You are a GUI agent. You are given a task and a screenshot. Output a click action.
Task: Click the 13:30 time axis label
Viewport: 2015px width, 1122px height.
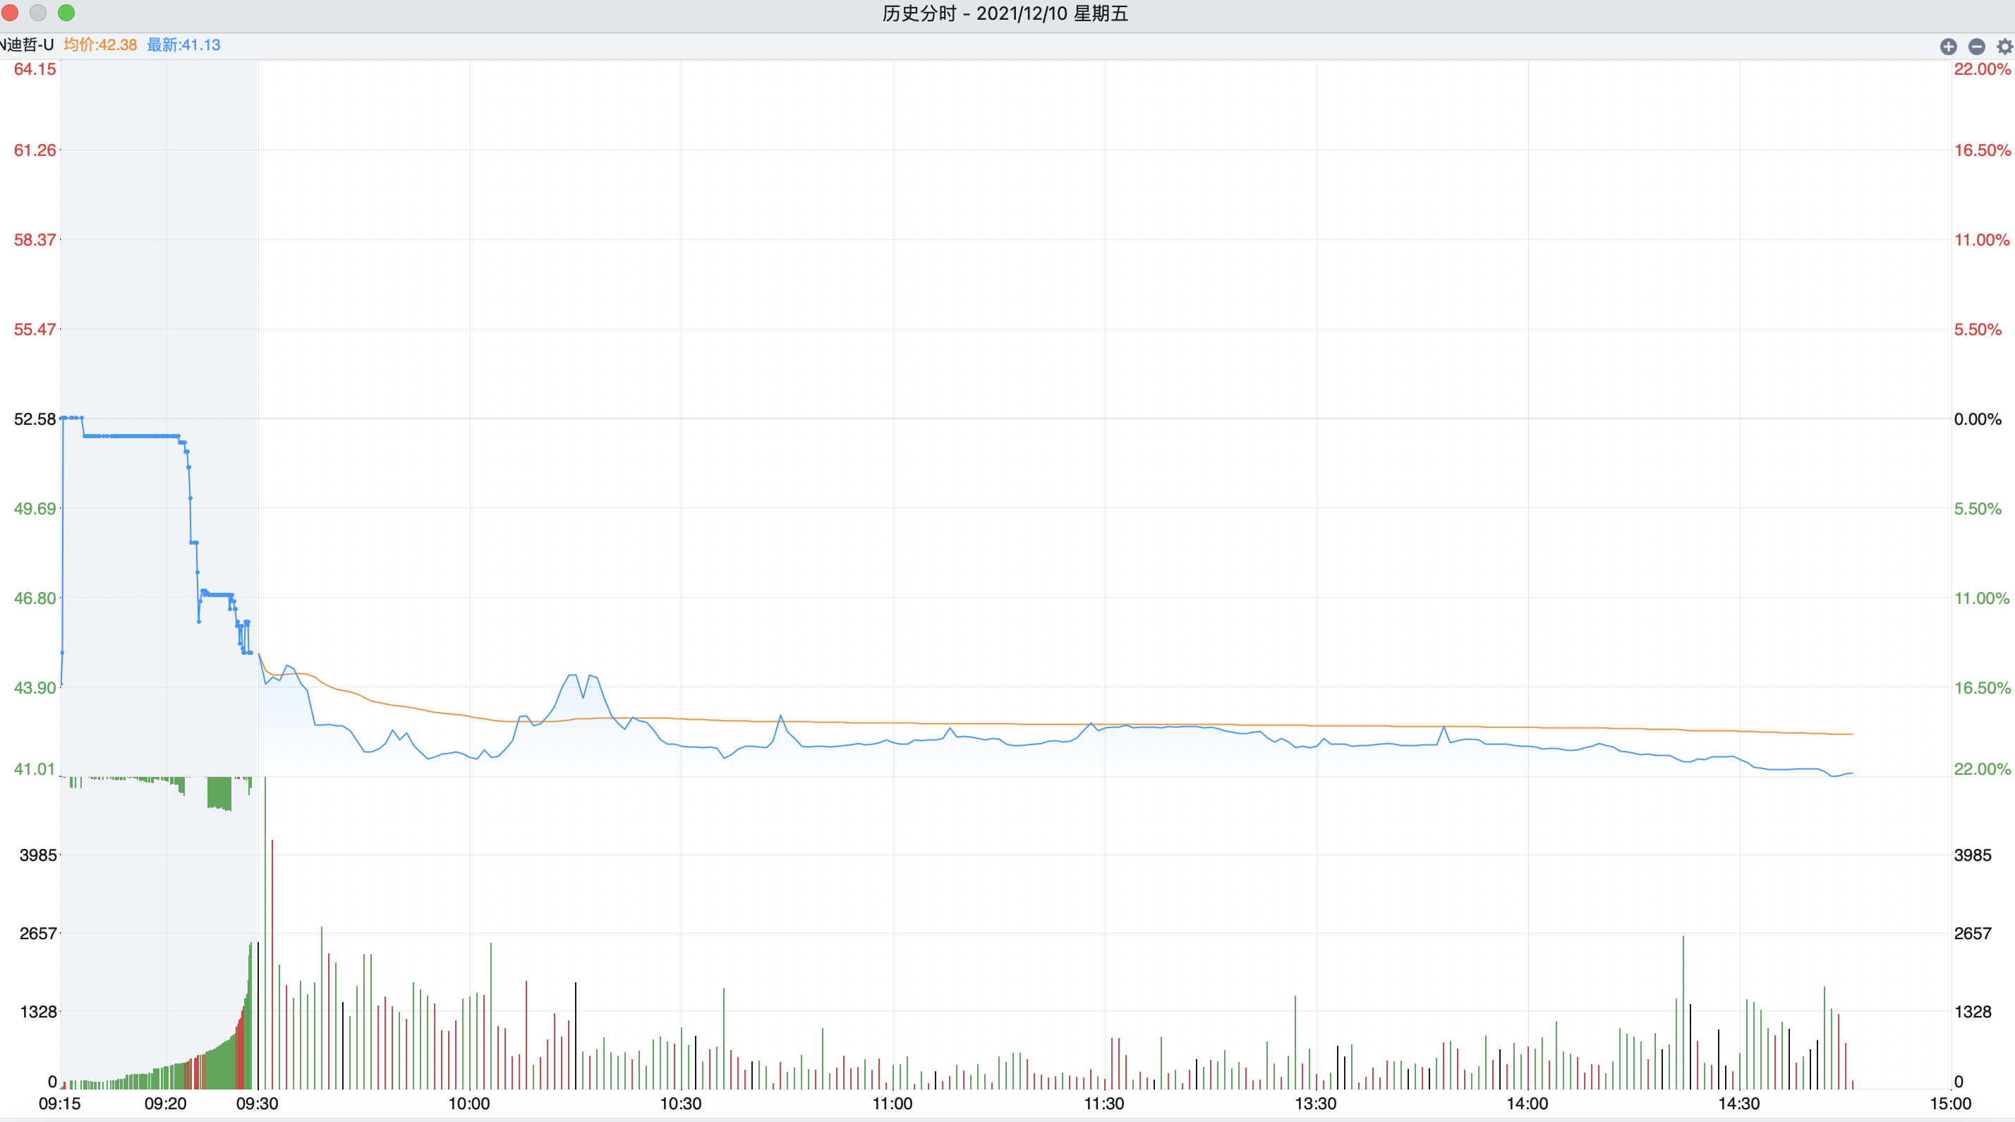pos(1316,1104)
